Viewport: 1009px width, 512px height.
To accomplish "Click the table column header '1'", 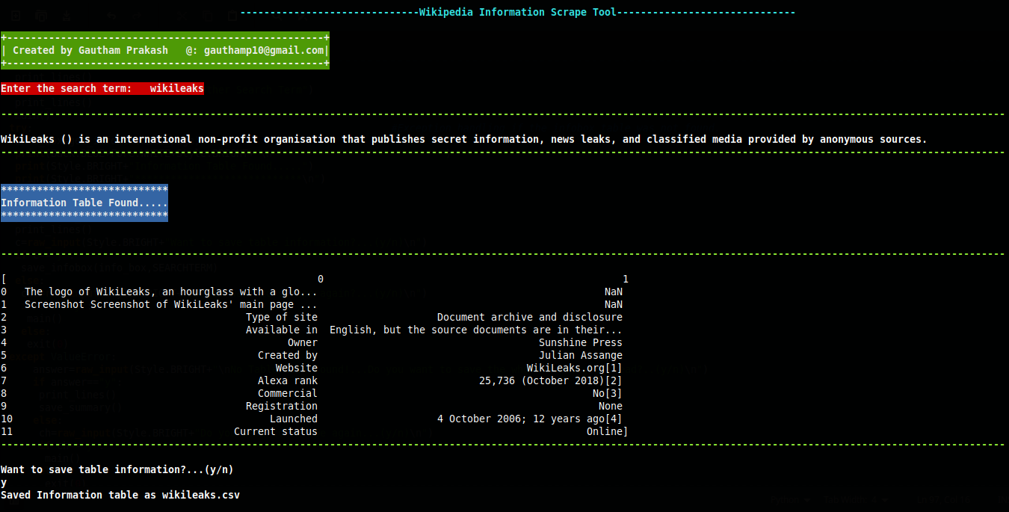I will pyautogui.click(x=626, y=279).
